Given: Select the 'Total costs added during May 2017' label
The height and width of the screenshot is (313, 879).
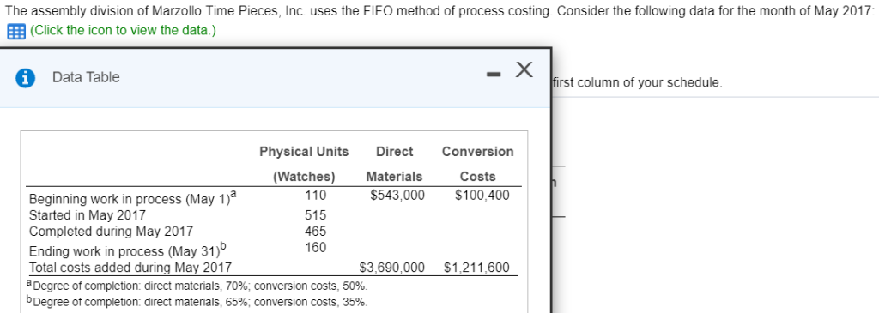Looking at the screenshot, I should (130, 268).
